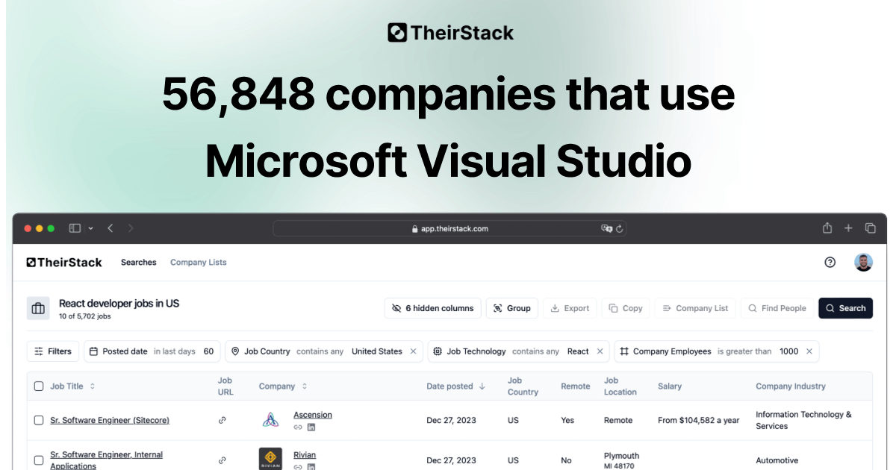Remove the Company Employees filter
Image resolution: width=896 pixels, height=470 pixels.
click(809, 351)
